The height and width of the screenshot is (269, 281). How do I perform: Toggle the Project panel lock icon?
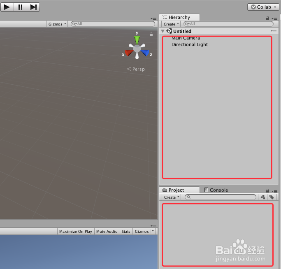(x=267, y=190)
